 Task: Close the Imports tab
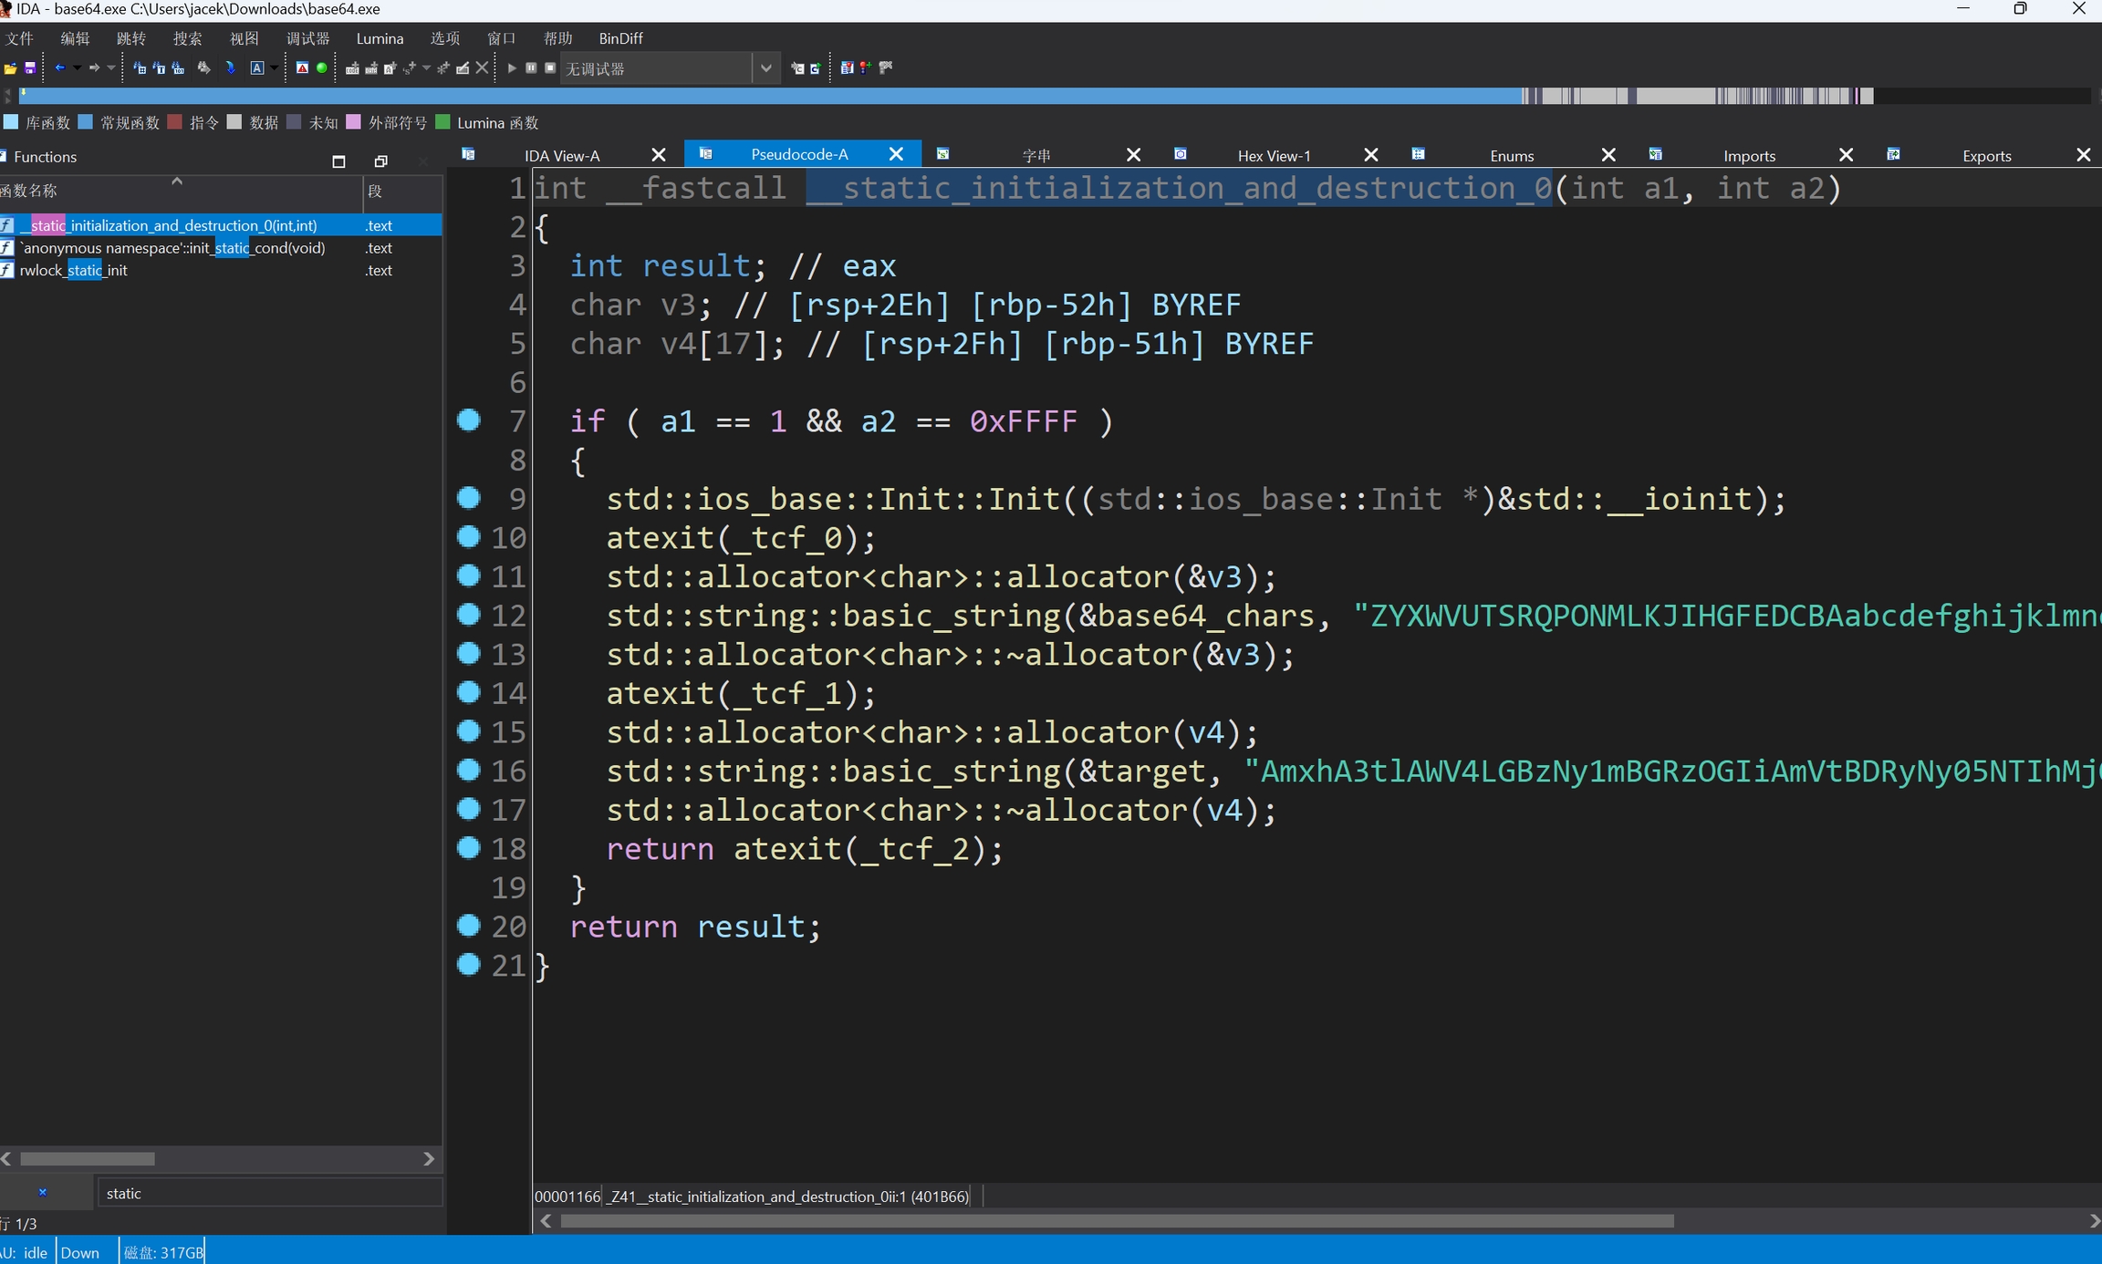1846,156
